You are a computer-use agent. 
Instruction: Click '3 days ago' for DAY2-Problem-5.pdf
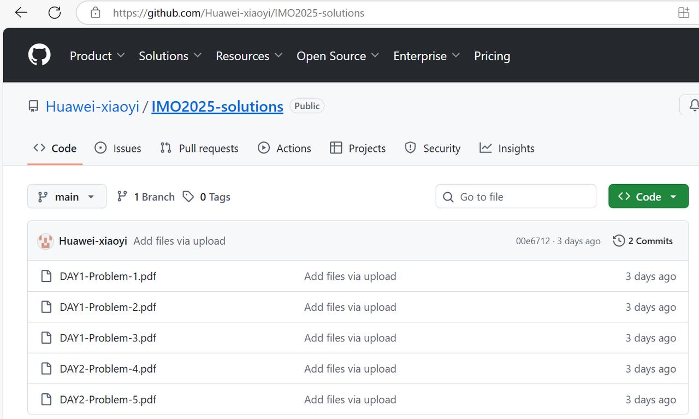point(651,399)
